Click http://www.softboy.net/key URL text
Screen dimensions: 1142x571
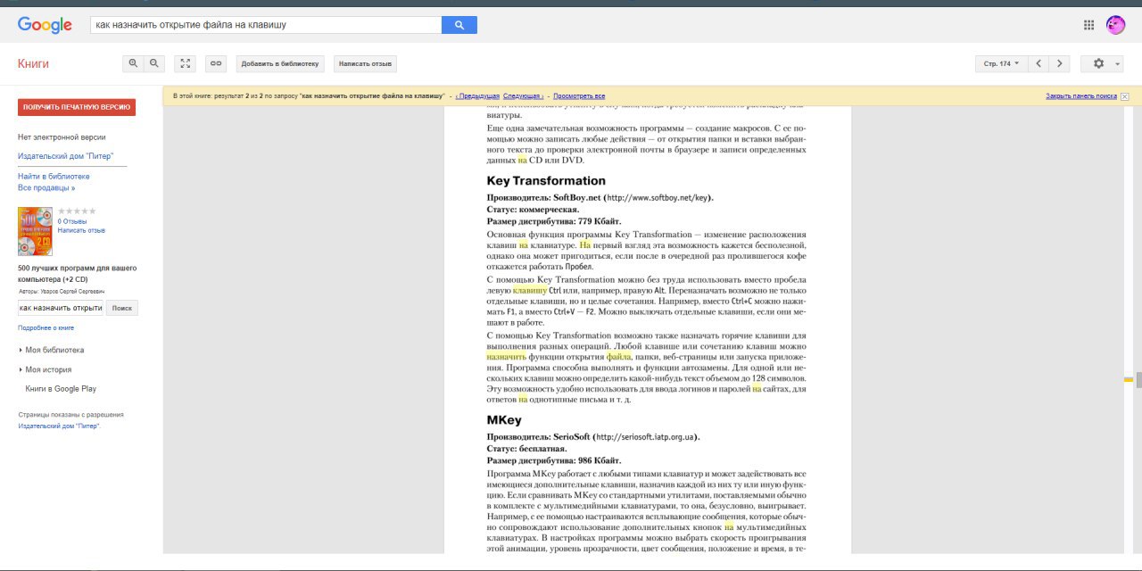pyautogui.click(x=657, y=197)
